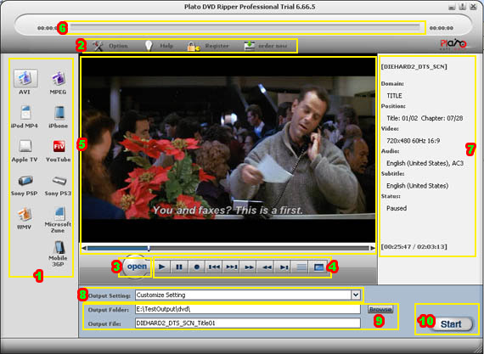
Task: Click Browse to choose output folder
Action: tap(380, 309)
